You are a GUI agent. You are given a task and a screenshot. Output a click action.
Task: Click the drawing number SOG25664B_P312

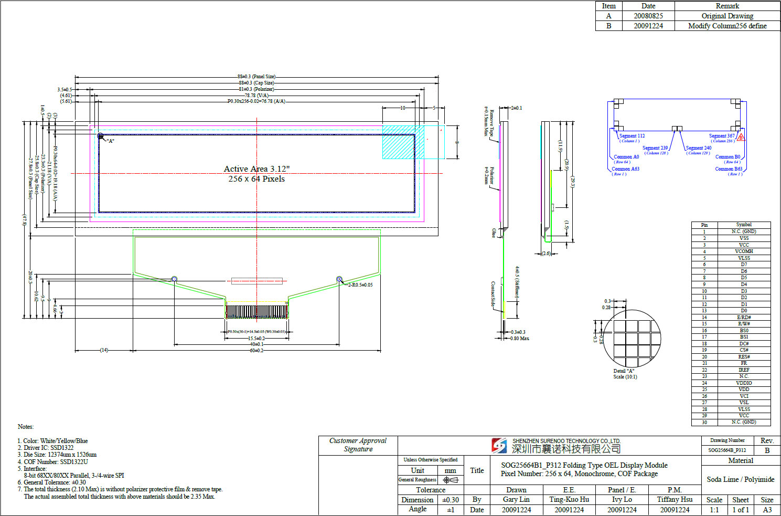pyautogui.click(x=727, y=450)
